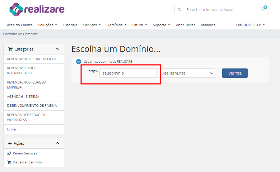Click the Realizare logo

click(37, 9)
